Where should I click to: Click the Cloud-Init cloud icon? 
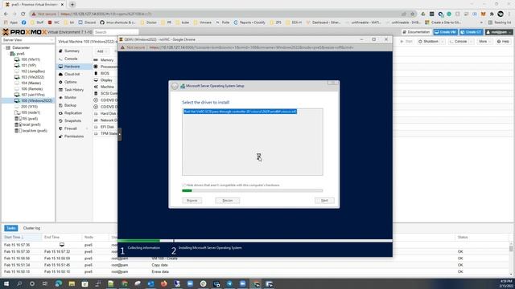61,75
